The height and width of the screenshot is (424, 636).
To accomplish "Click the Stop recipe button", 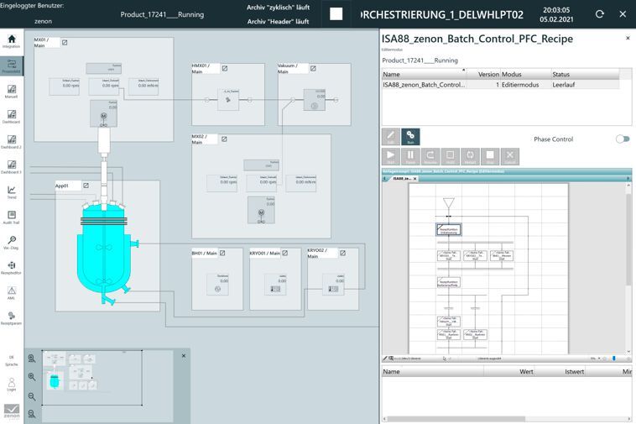I will (x=490, y=156).
